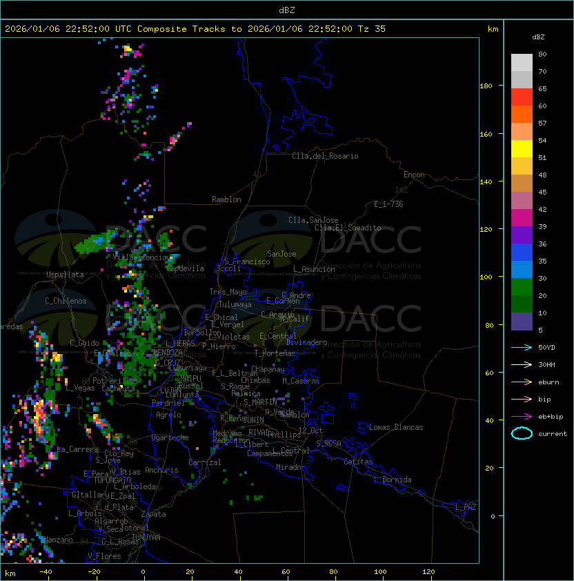Click the '120' km tick on bottom axis

[x=428, y=572]
